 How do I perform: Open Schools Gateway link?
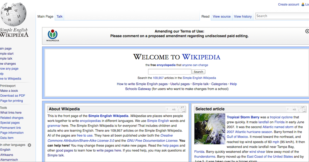click(x=138, y=89)
